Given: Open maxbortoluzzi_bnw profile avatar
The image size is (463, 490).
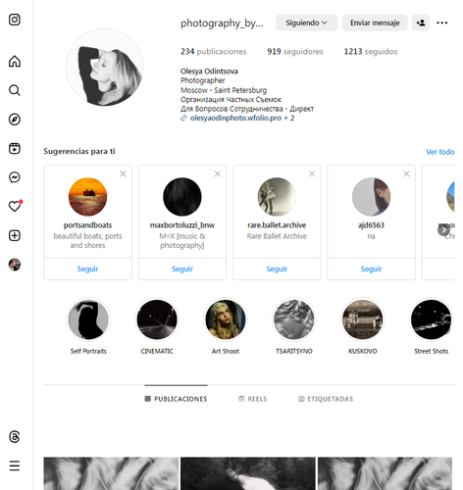Looking at the screenshot, I should click(x=182, y=197).
